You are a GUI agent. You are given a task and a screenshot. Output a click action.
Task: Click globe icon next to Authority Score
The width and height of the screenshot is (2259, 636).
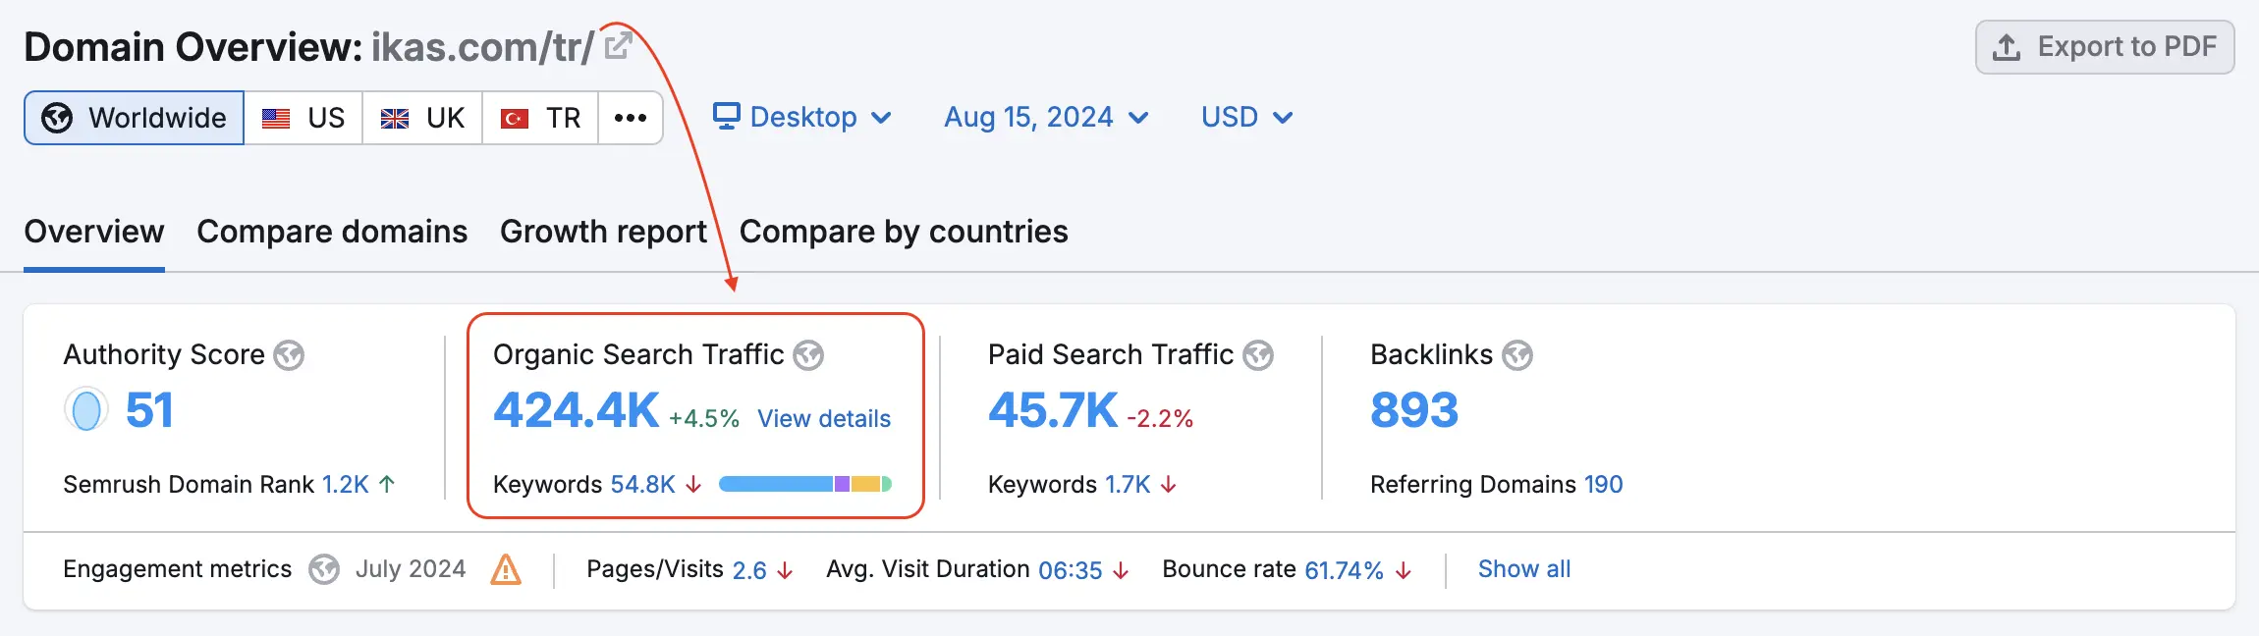(x=289, y=355)
